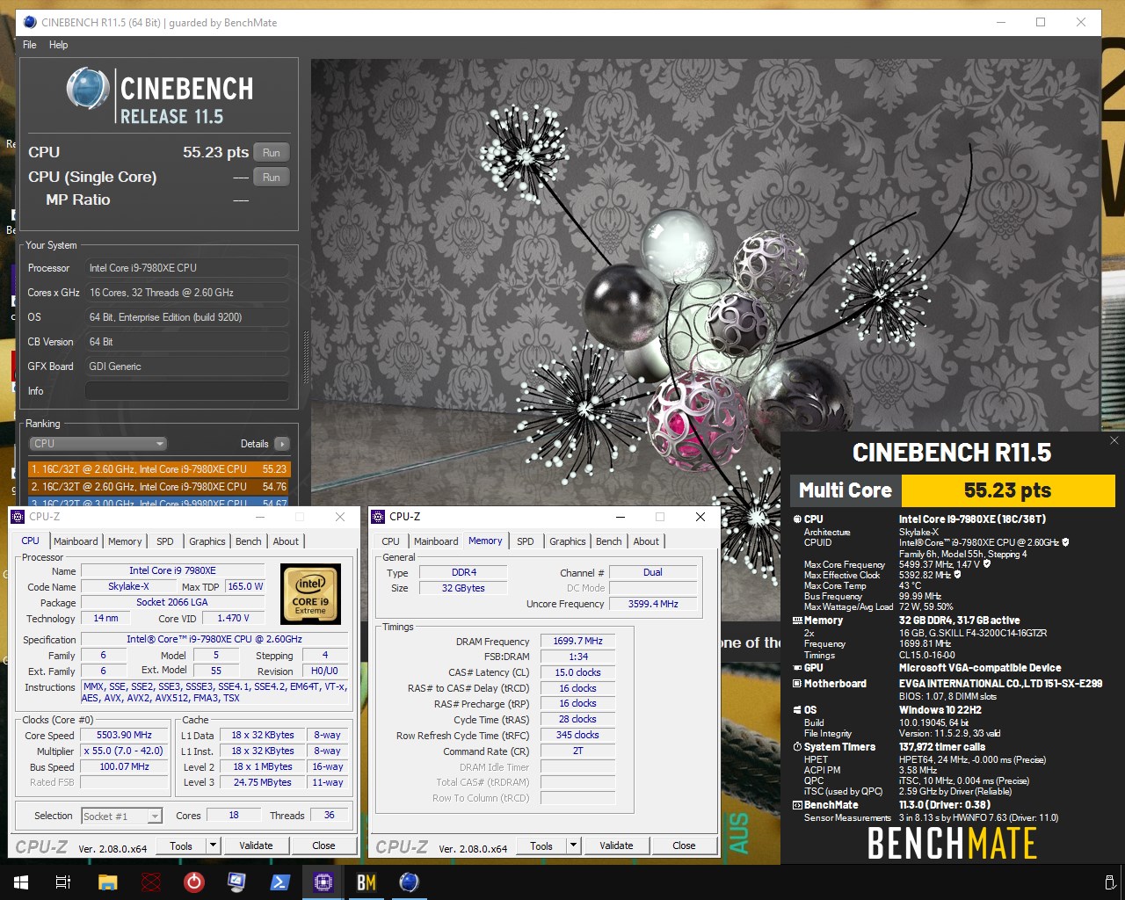Click the Intel Core i9 Extreme badge
The image size is (1125, 900).
310,594
